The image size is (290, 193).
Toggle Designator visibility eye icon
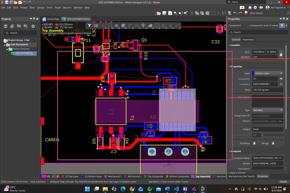[281, 79]
